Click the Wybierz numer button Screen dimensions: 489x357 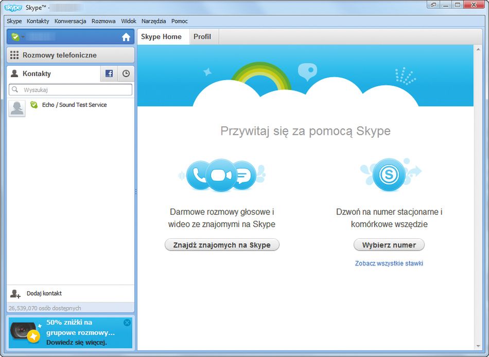389,245
